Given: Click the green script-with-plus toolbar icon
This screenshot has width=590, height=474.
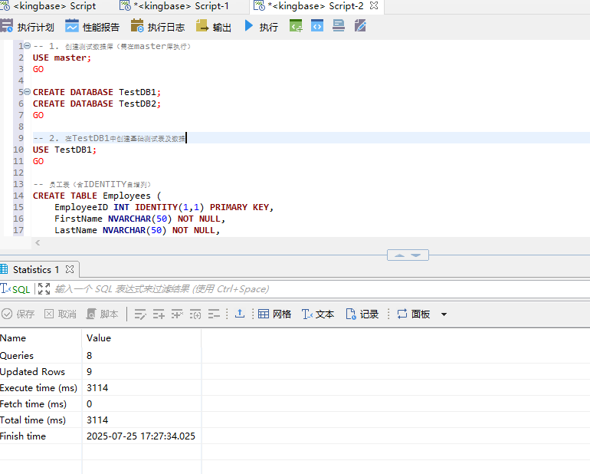Looking at the screenshot, I should [296, 26].
